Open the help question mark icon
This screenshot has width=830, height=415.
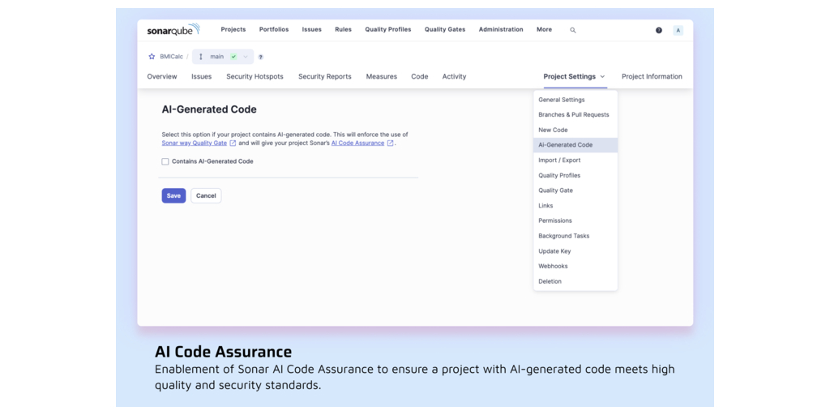[658, 30]
